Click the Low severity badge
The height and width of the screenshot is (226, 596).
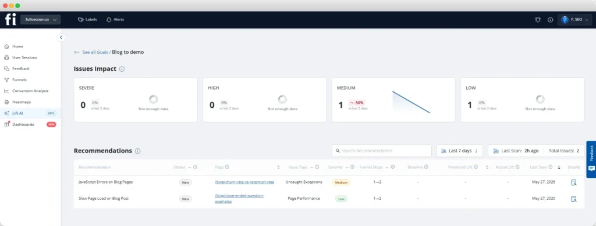[x=341, y=199]
